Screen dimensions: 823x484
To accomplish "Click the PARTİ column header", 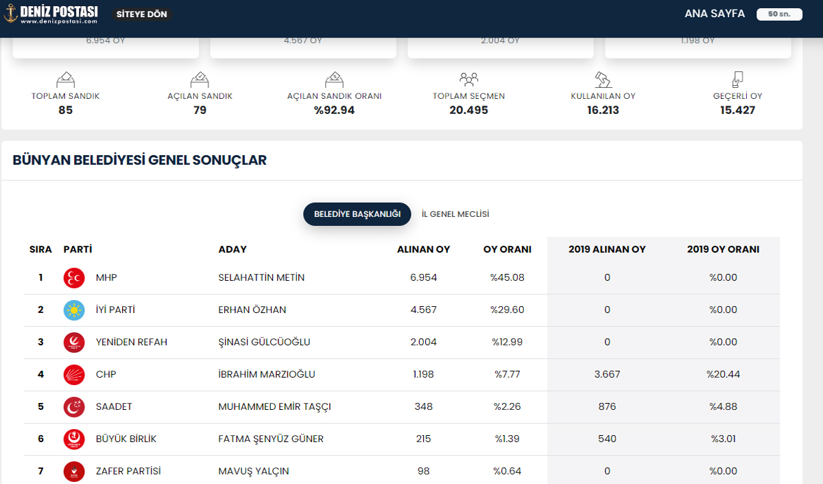I will click(x=77, y=249).
